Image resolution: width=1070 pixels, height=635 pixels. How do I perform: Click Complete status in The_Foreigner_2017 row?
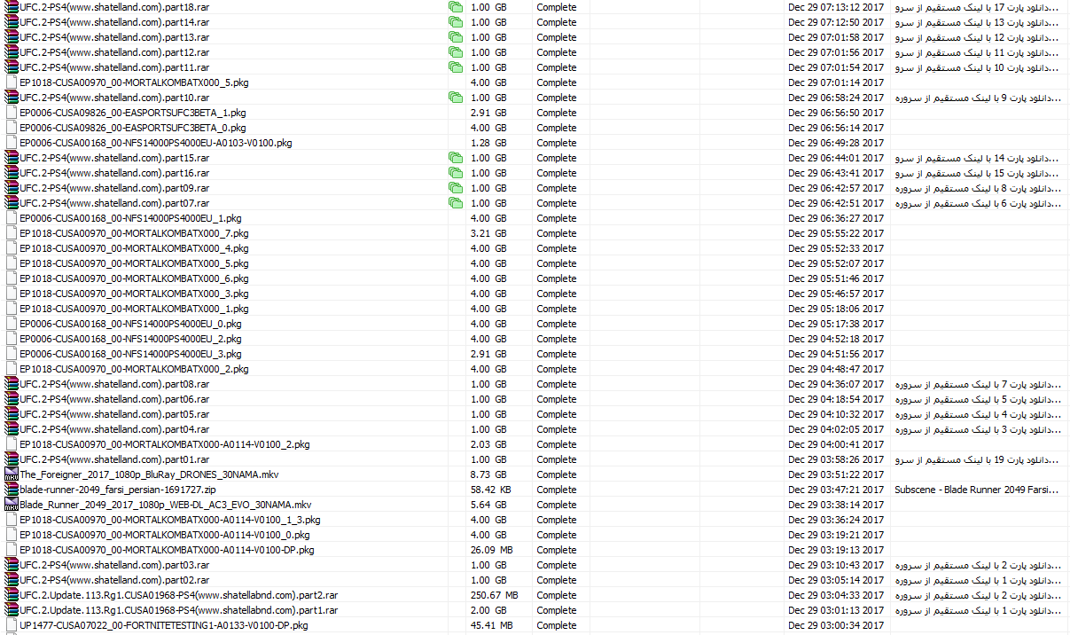click(557, 474)
